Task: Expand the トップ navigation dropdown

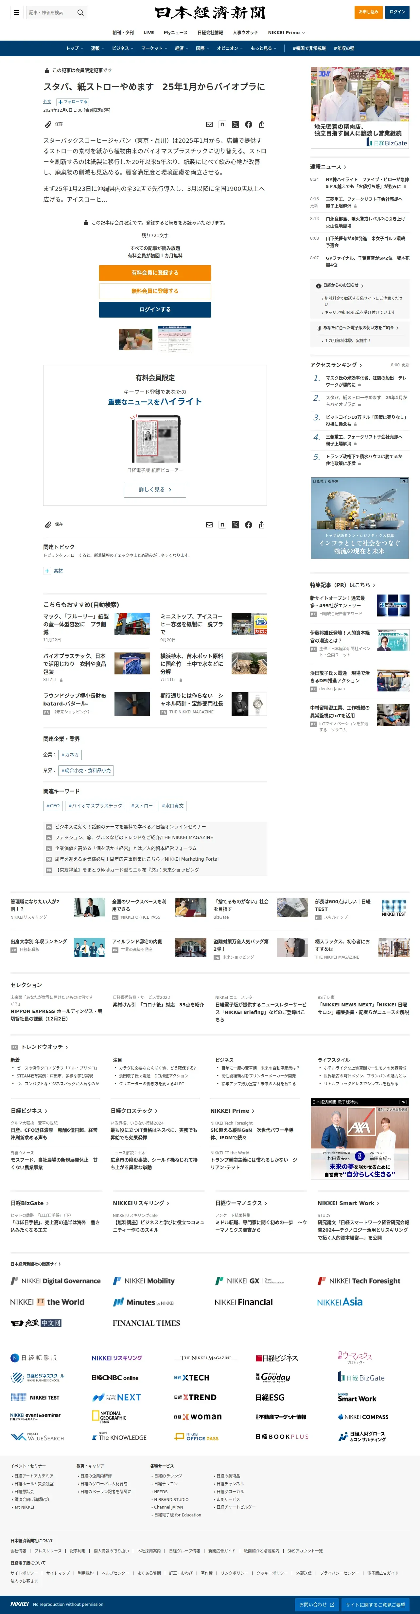Action: coord(75,48)
